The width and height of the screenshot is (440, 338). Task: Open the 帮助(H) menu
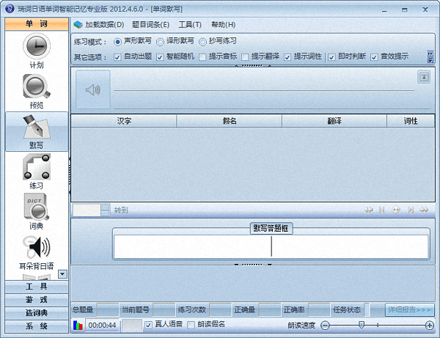224,25
